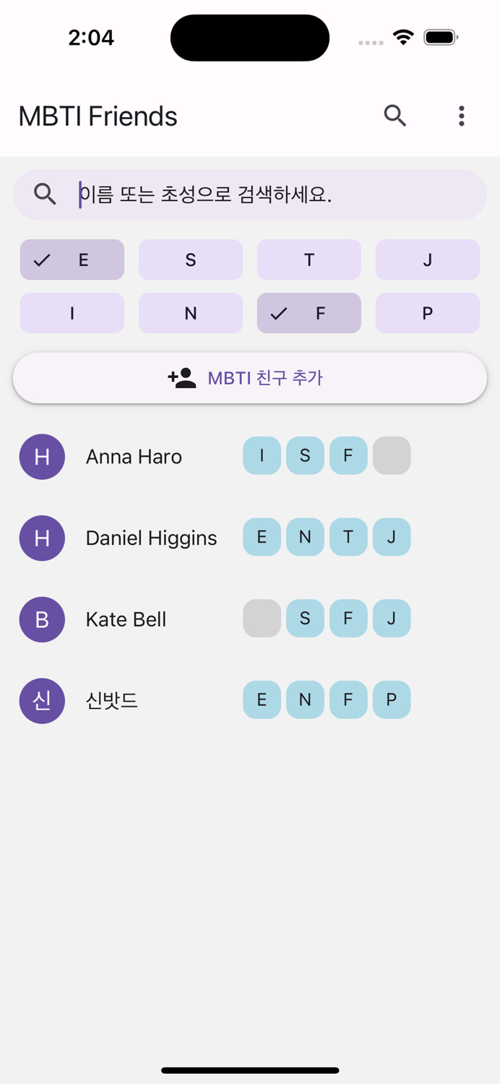Click the N badge on Daniel Higgins' row
Screen dimensions: 500x1084
[x=305, y=537]
